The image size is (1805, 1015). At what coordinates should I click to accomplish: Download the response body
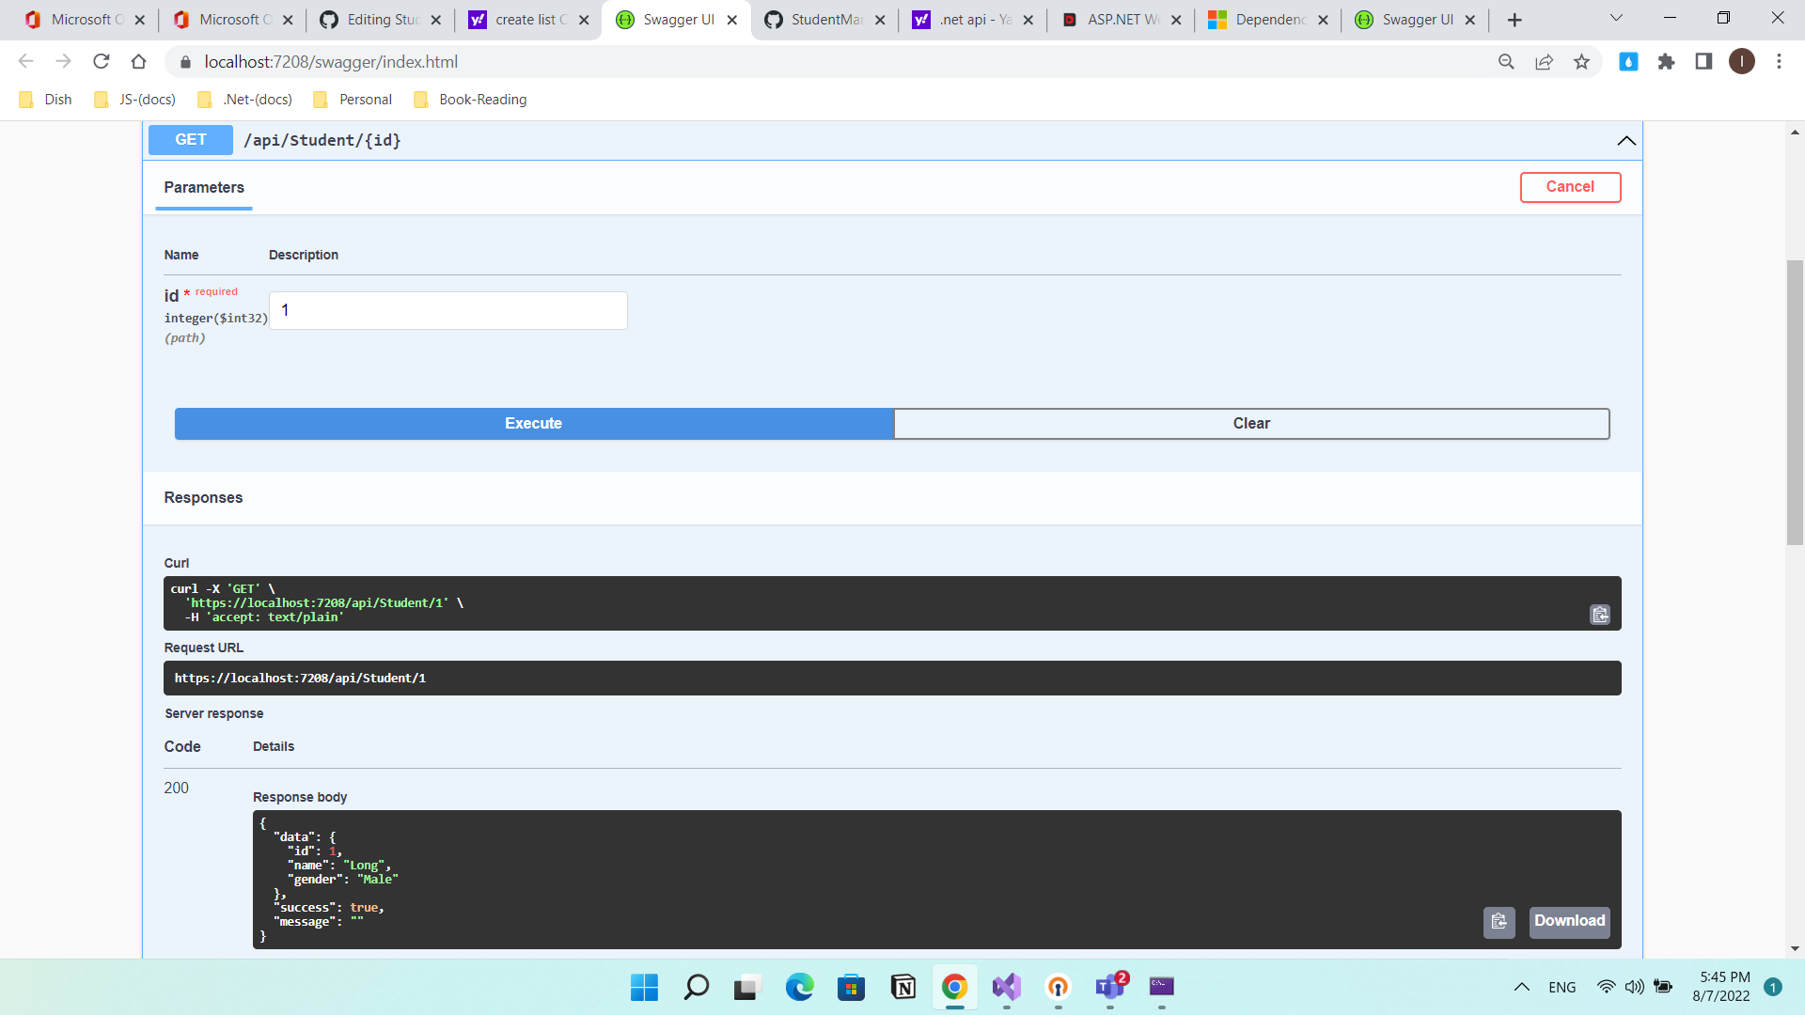pos(1568,922)
